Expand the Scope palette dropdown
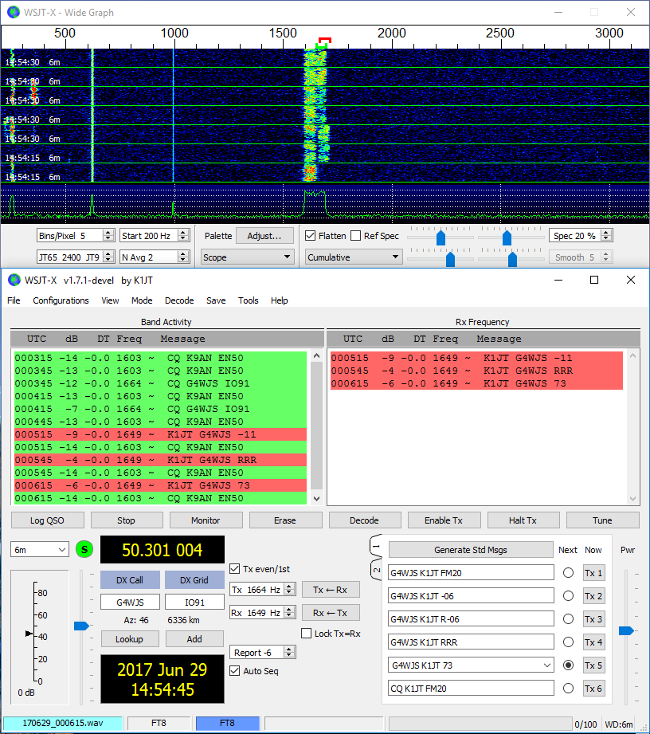Image resolution: width=650 pixels, height=734 pixels. click(248, 257)
